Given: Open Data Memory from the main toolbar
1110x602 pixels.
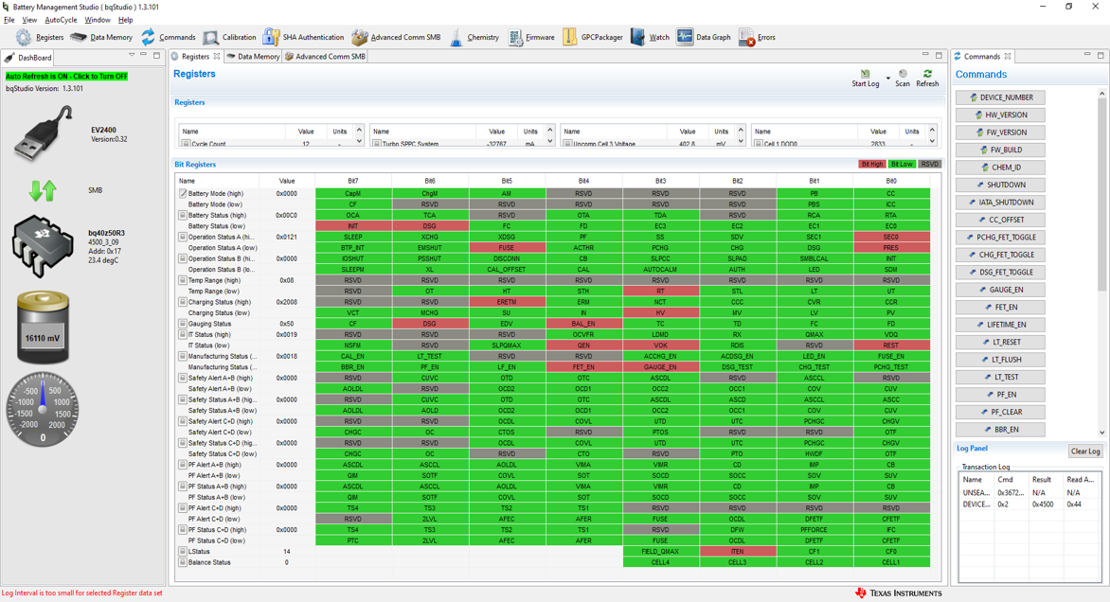Looking at the screenshot, I should pos(101,38).
